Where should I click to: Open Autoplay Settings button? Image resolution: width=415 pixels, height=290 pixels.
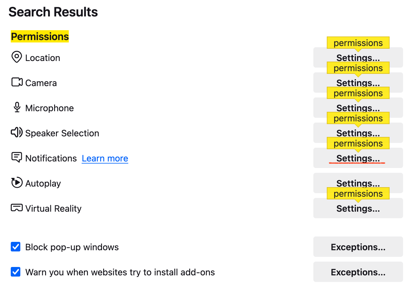[x=358, y=182]
